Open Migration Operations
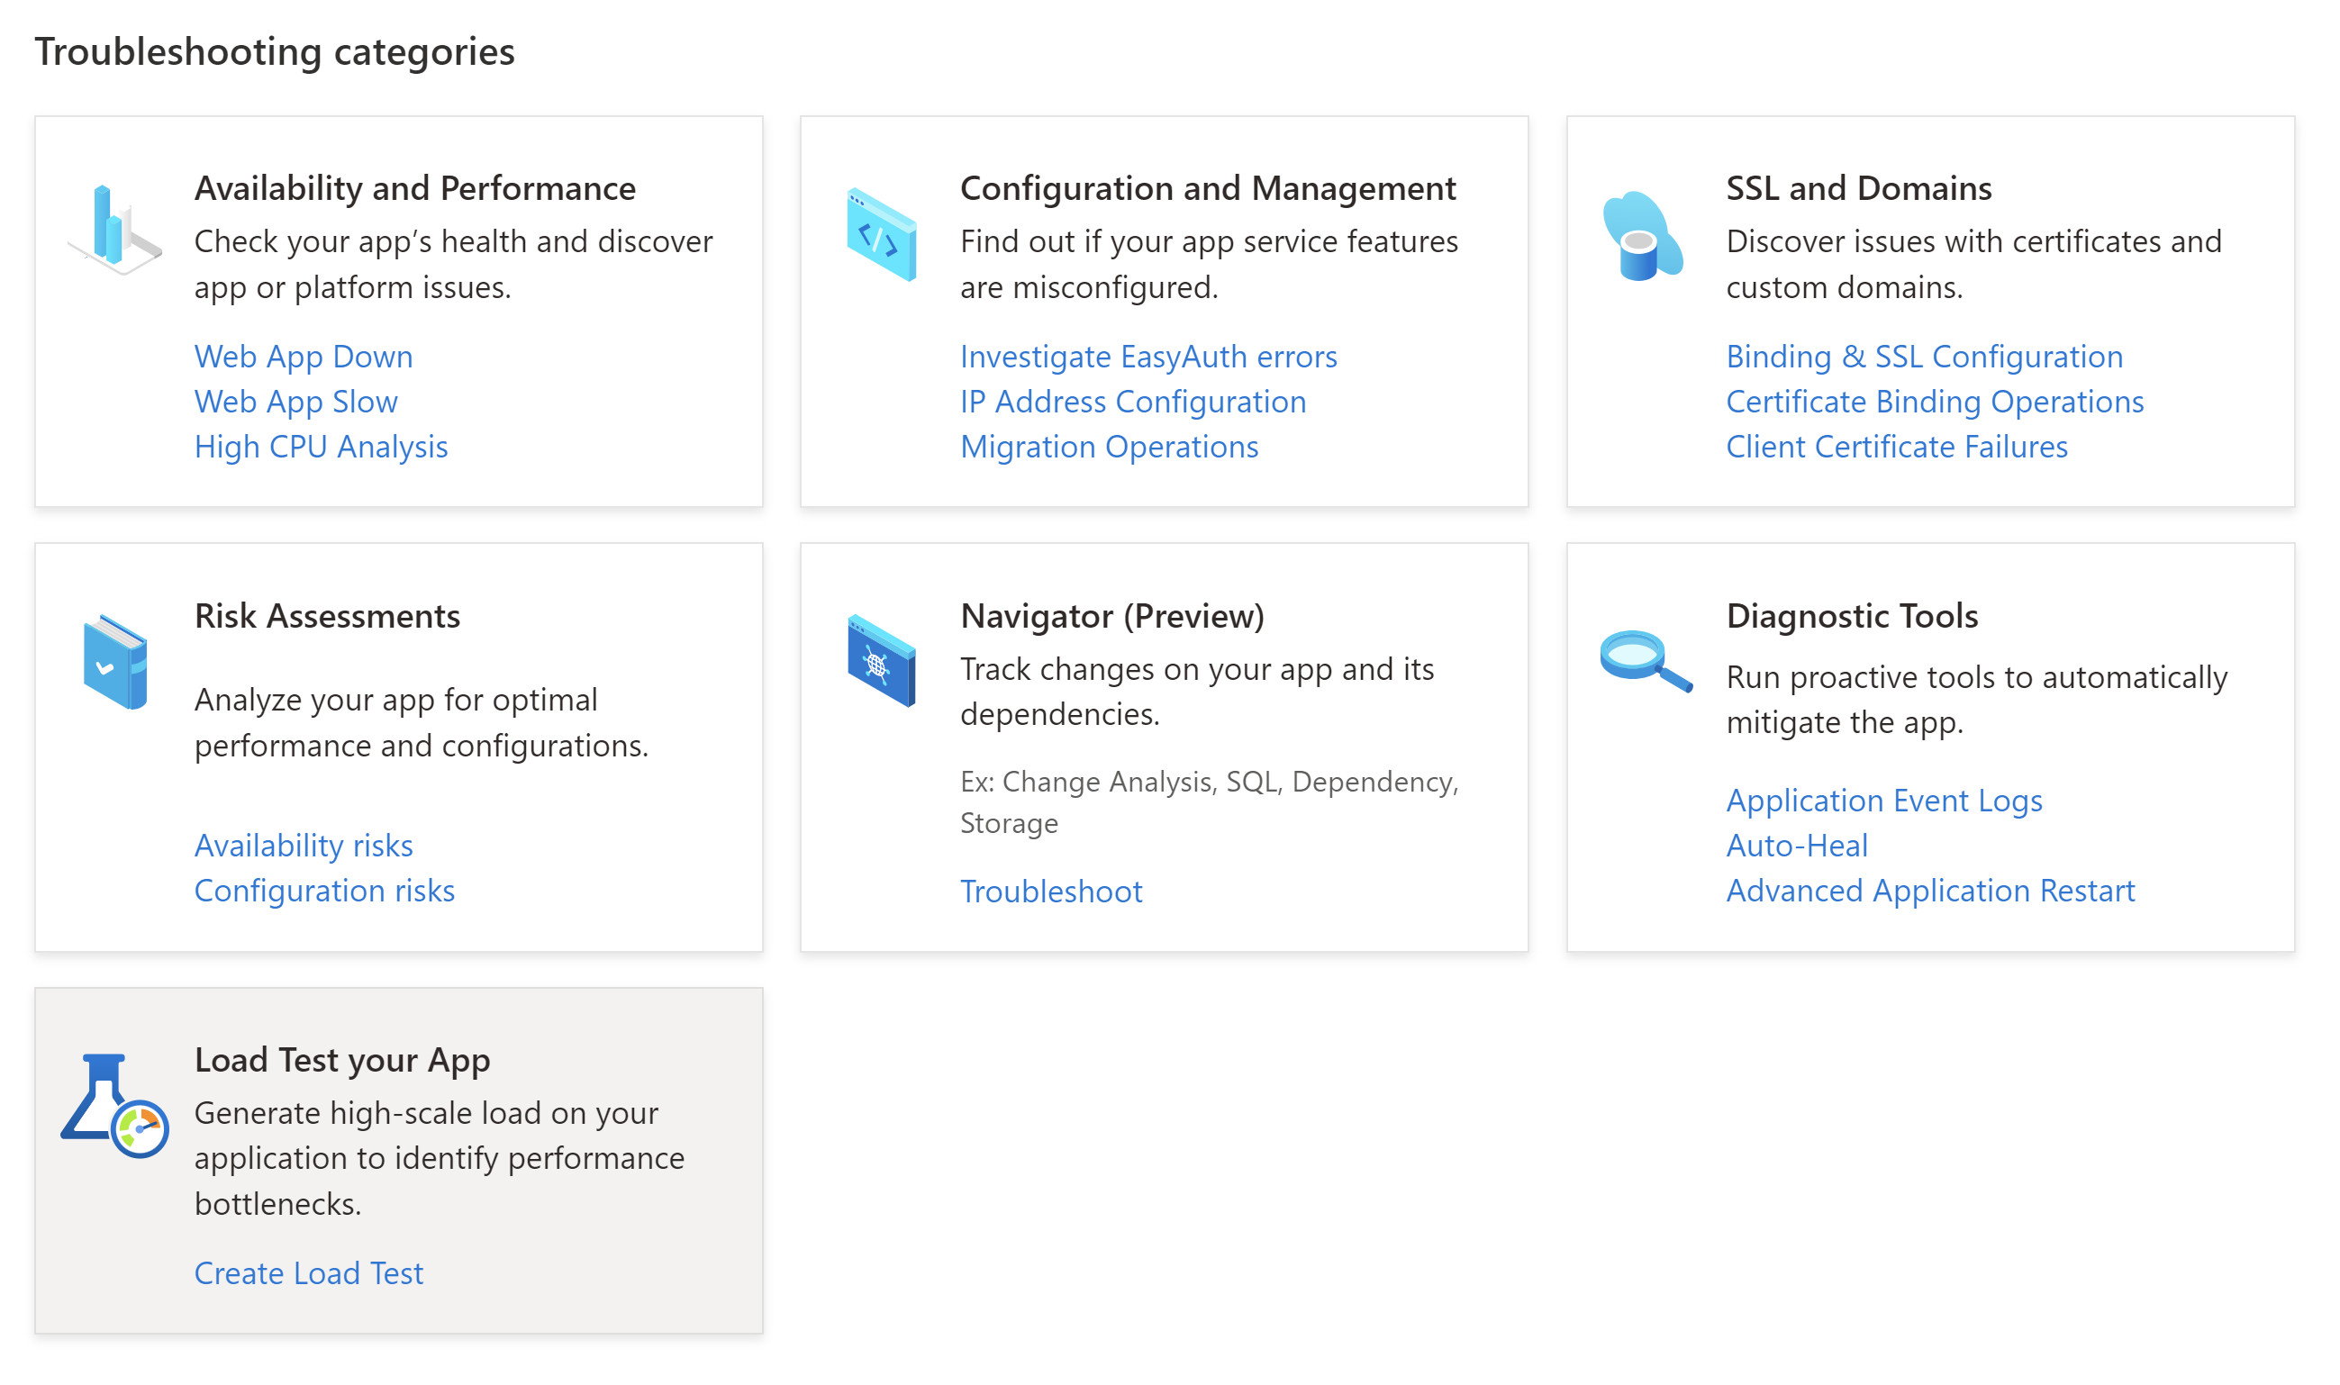 (x=1108, y=446)
